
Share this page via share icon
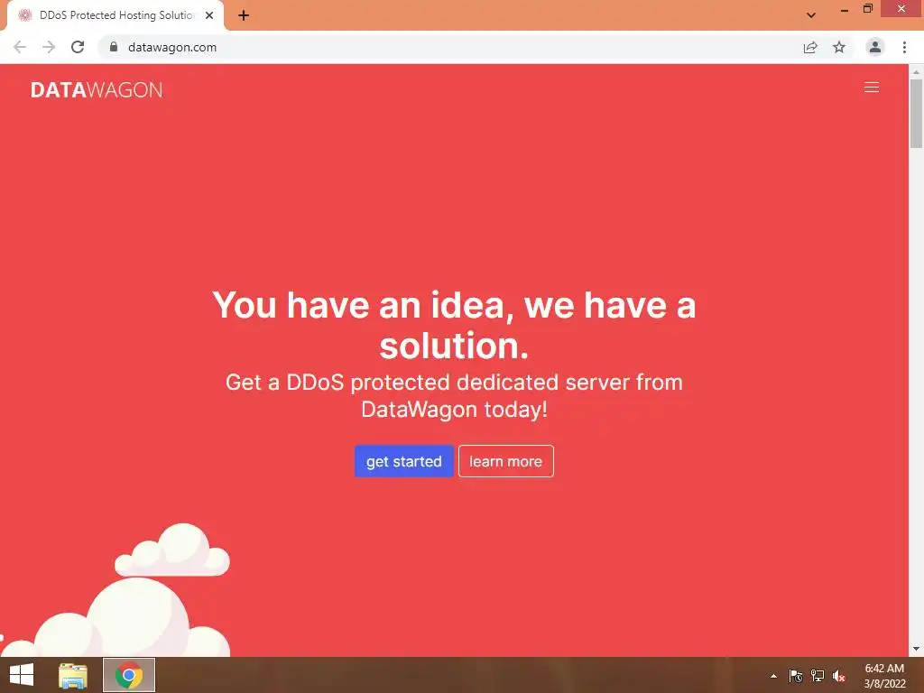click(x=810, y=47)
